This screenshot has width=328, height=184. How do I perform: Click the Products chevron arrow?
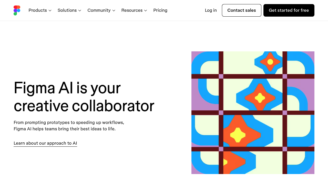click(49, 10)
